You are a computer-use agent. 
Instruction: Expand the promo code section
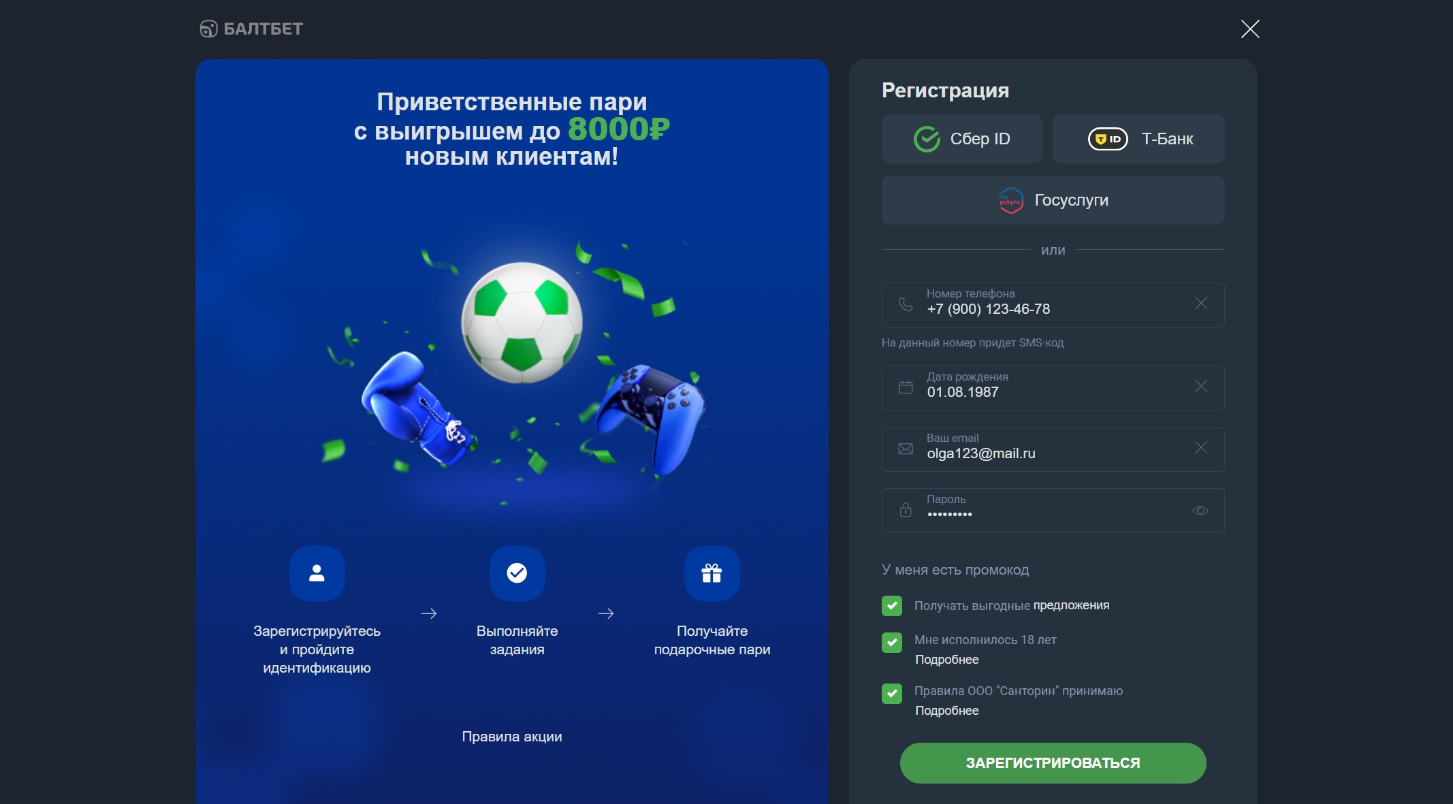pyautogui.click(x=955, y=570)
